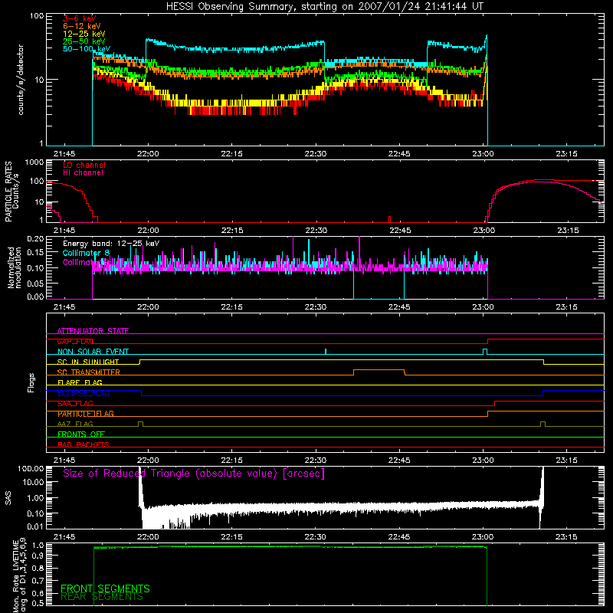Screen dimensions: 613x613
Task: Click the GAP_FLAG label
Action: point(75,341)
